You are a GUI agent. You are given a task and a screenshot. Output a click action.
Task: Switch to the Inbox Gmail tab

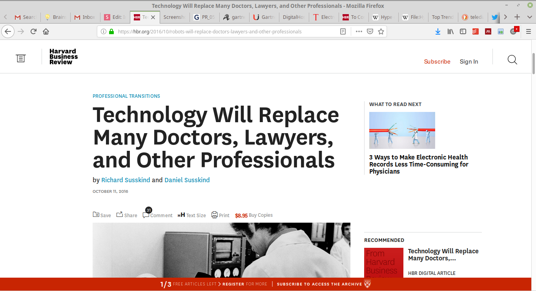[x=86, y=17]
